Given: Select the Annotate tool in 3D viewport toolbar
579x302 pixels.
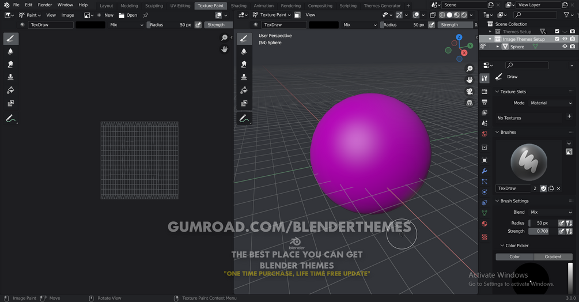Looking at the screenshot, I should (x=244, y=119).
